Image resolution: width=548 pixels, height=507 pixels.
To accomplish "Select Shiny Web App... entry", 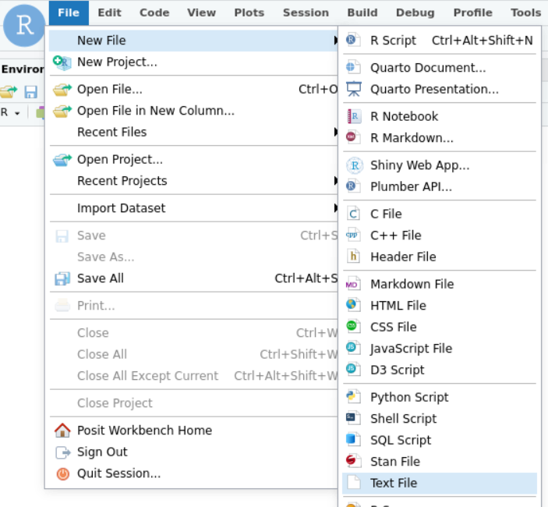I will pyautogui.click(x=440, y=165).
